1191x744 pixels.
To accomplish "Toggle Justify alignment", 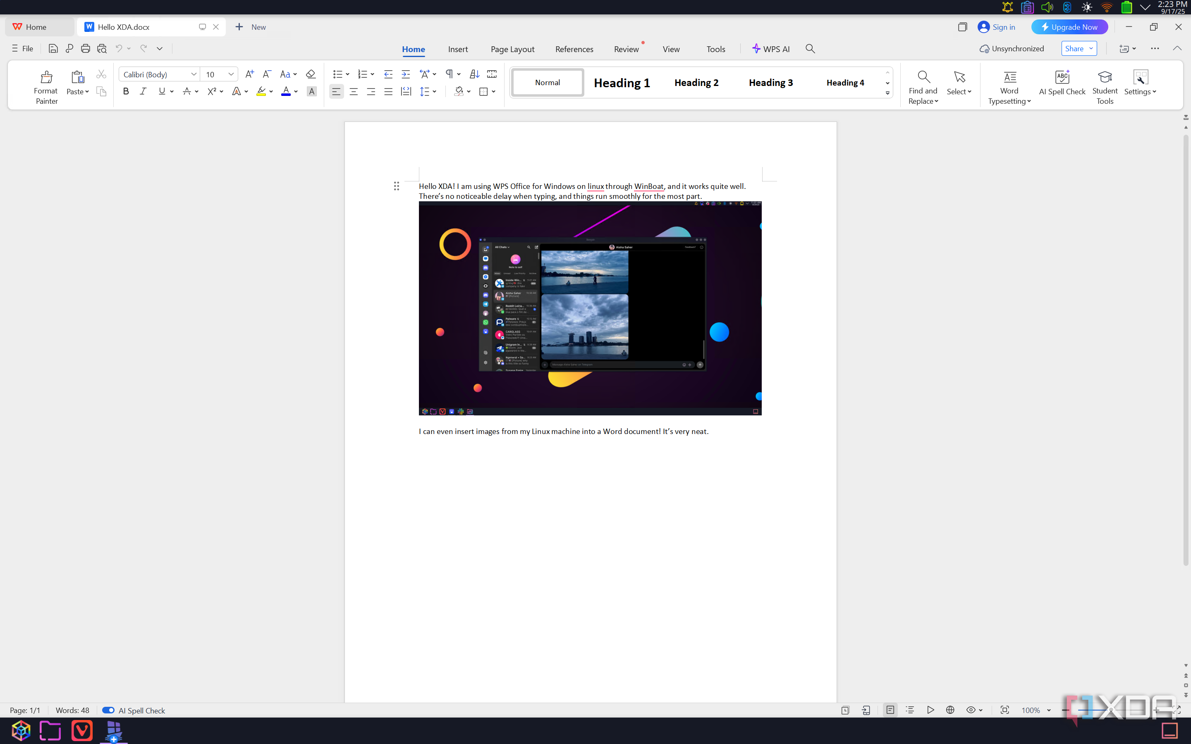I will coord(388,91).
